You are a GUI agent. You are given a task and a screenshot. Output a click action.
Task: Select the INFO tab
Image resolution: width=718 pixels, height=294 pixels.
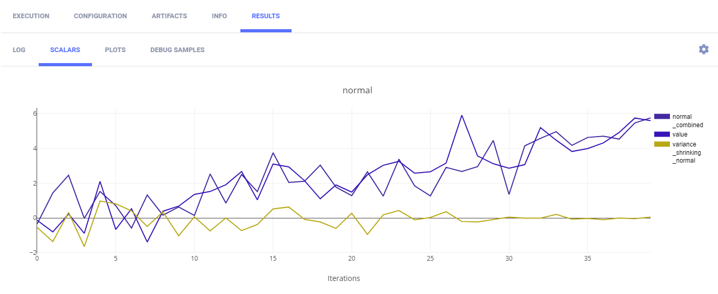coord(219,16)
